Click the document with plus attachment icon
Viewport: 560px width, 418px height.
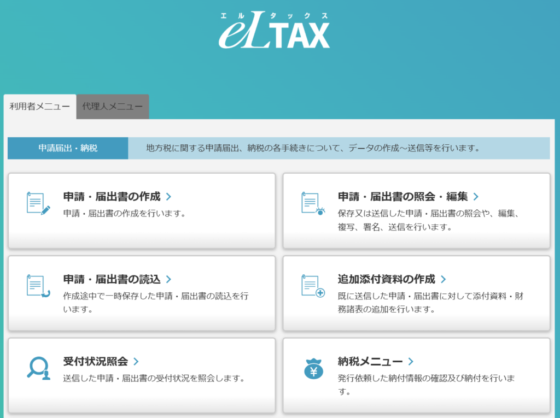[313, 286]
